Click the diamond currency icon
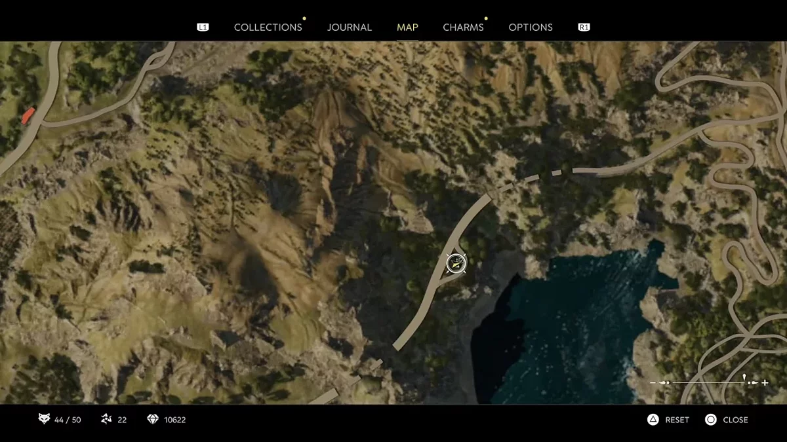 tap(153, 419)
